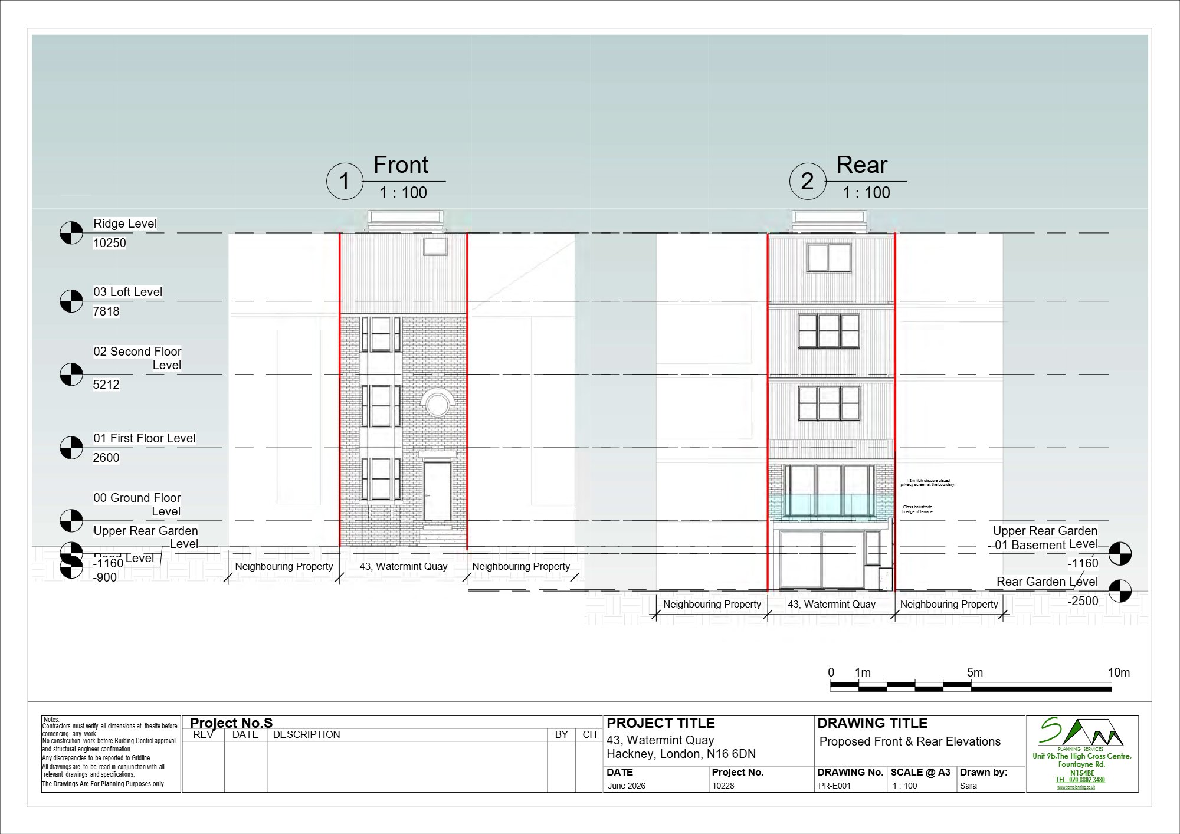Click the 'Sara' drawn by value
This screenshot has height=834, width=1180.
click(x=969, y=786)
